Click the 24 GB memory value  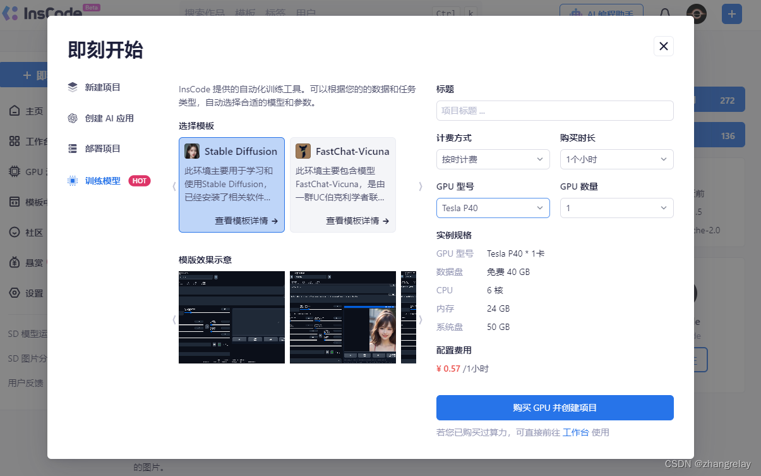point(498,308)
